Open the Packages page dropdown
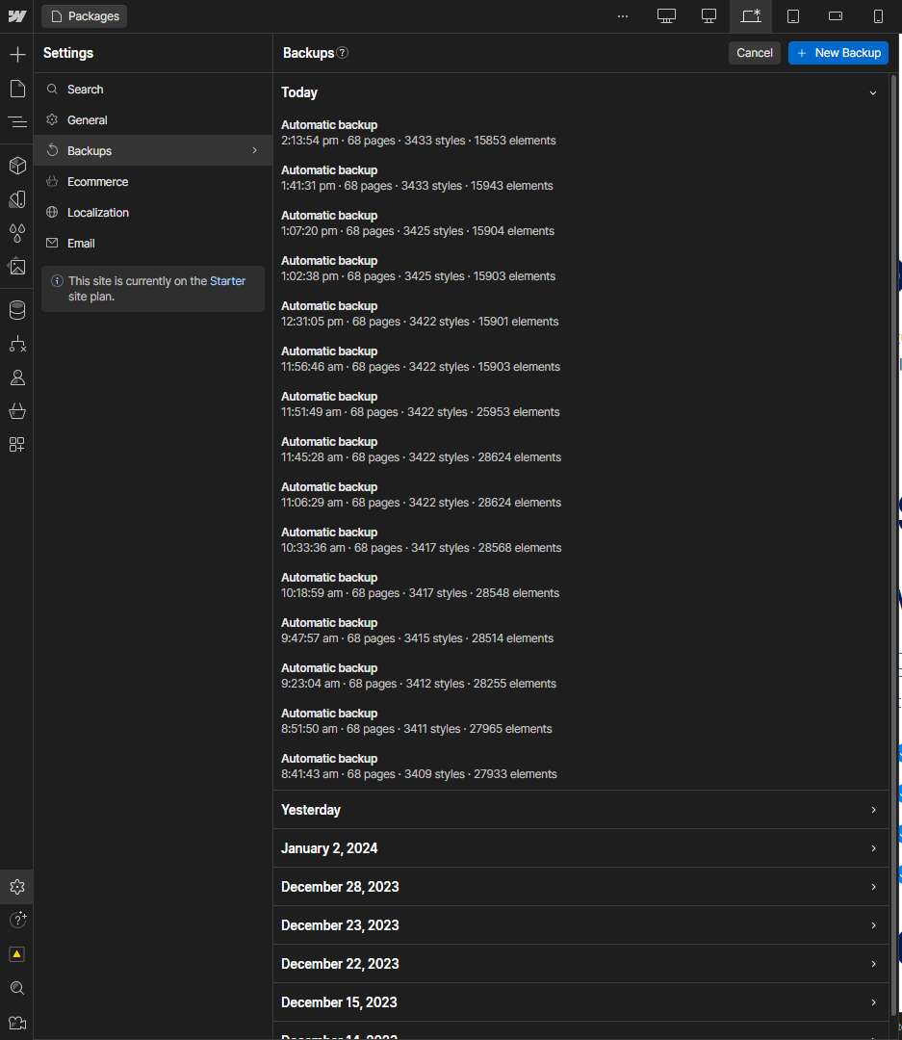Image resolution: width=902 pixels, height=1040 pixels. (84, 16)
